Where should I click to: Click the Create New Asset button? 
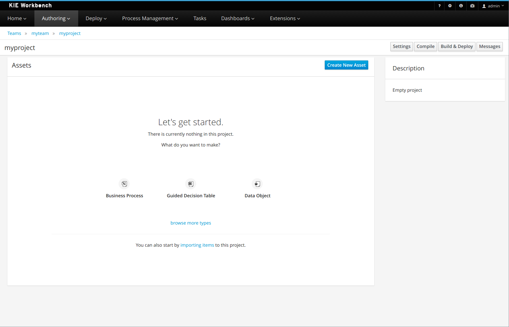click(346, 65)
